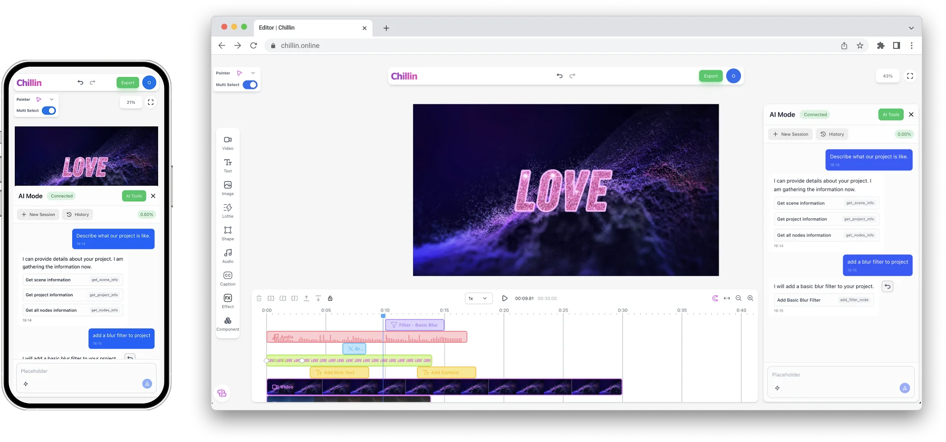Image resolution: width=946 pixels, height=442 pixels.
Task: Expand the browser tab list chevron
Action: click(911, 28)
